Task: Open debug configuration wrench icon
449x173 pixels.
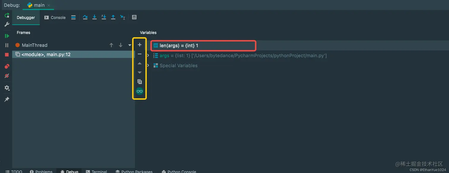Action: pyautogui.click(x=7, y=24)
